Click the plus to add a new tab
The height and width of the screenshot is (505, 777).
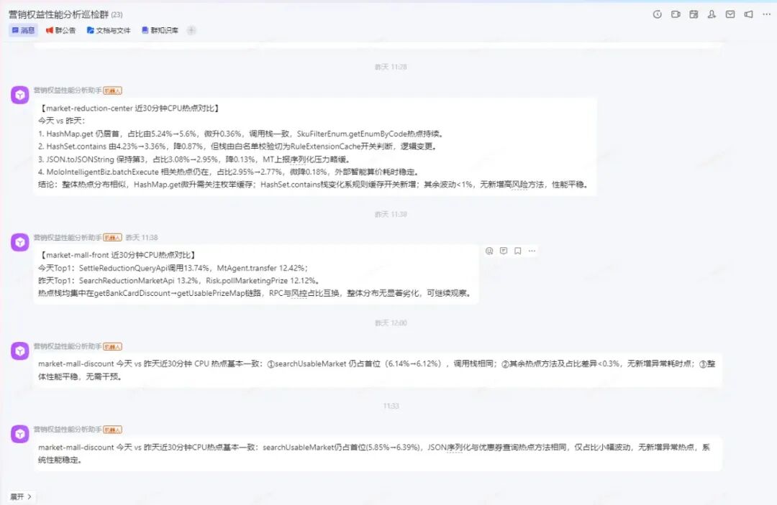click(190, 31)
